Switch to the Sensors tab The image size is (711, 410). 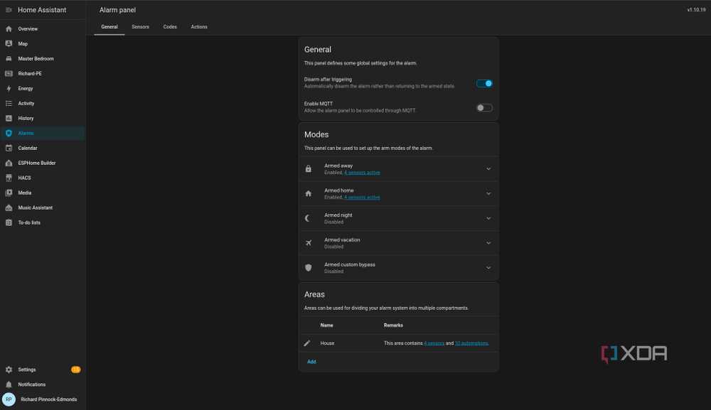click(x=140, y=27)
